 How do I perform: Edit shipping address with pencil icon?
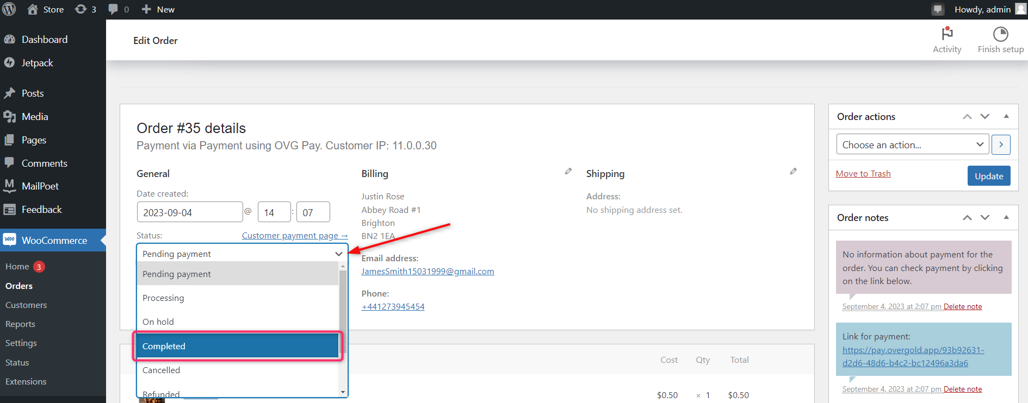point(793,171)
